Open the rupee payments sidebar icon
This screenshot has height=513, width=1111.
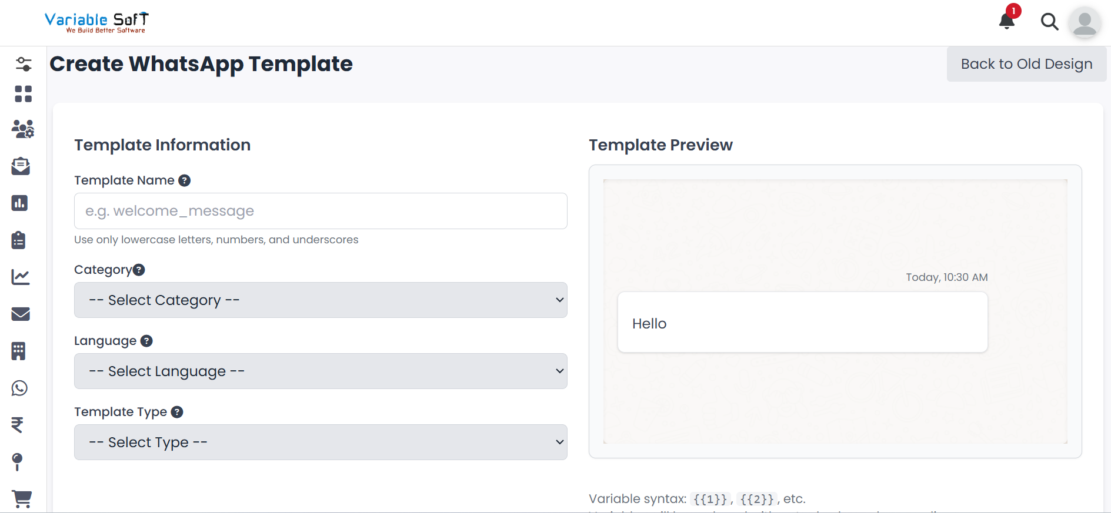click(18, 424)
